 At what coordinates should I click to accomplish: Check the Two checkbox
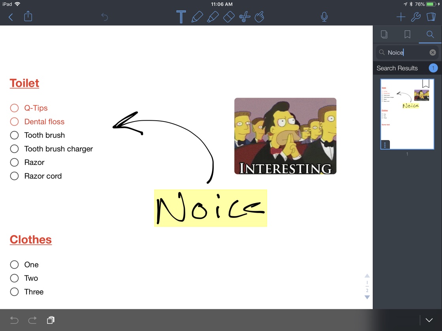pos(14,278)
